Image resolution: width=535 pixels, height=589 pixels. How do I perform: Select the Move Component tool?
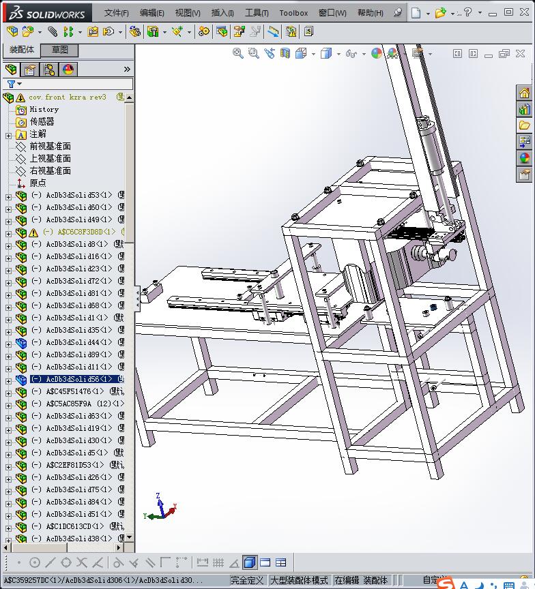(x=109, y=31)
